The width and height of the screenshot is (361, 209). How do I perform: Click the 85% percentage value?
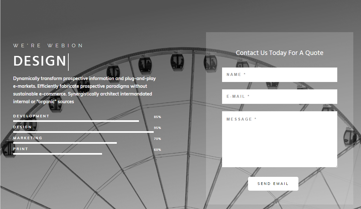coord(158,117)
